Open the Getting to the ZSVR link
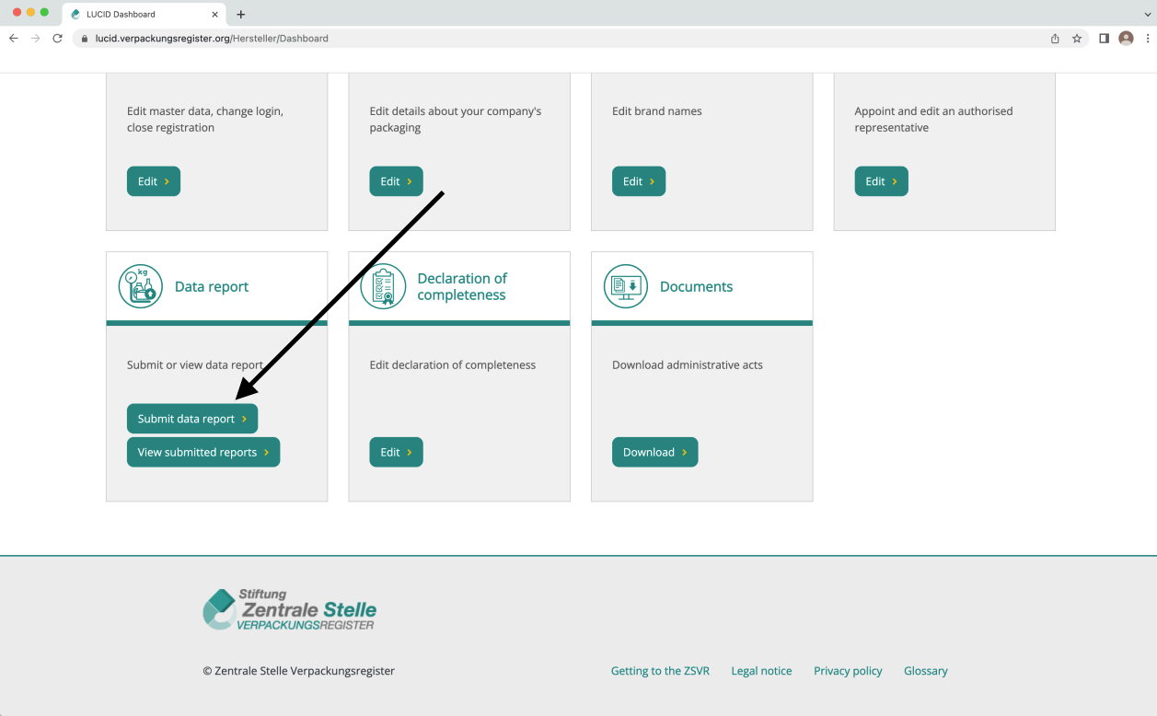Screen dimensions: 1157x716 click(660, 671)
